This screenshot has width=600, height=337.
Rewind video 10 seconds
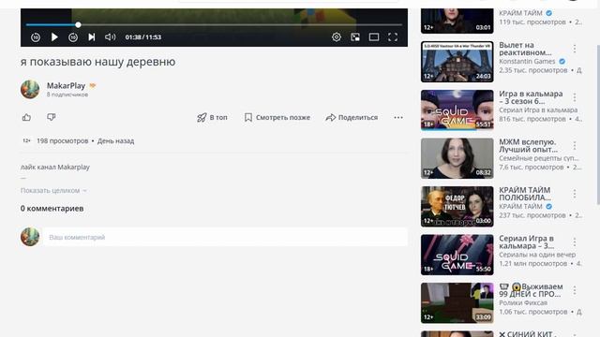click(36, 37)
